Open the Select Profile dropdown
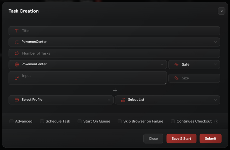 click(61, 100)
